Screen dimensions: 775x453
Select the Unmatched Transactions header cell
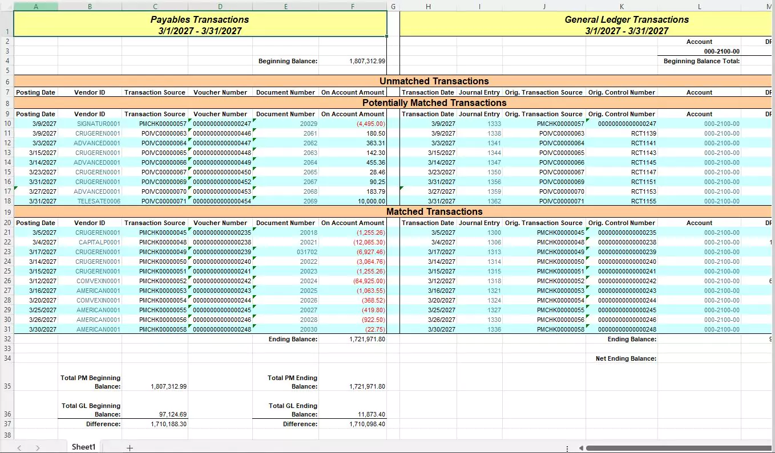(434, 81)
